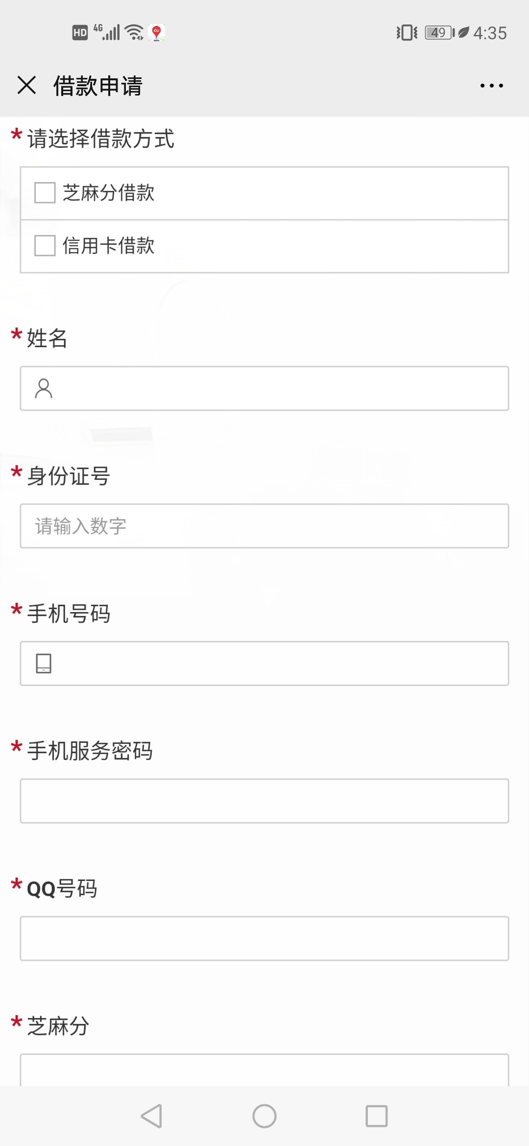
Task: Check the 芝麻分借款 checkbox
Action: coord(45,192)
